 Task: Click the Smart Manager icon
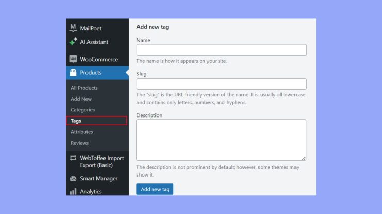coord(73,179)
